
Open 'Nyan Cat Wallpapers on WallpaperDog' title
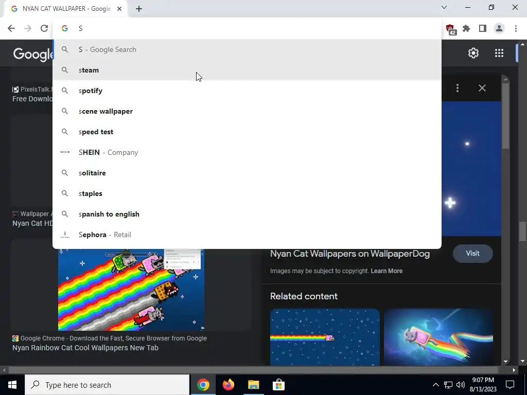(x=350, y=254)
